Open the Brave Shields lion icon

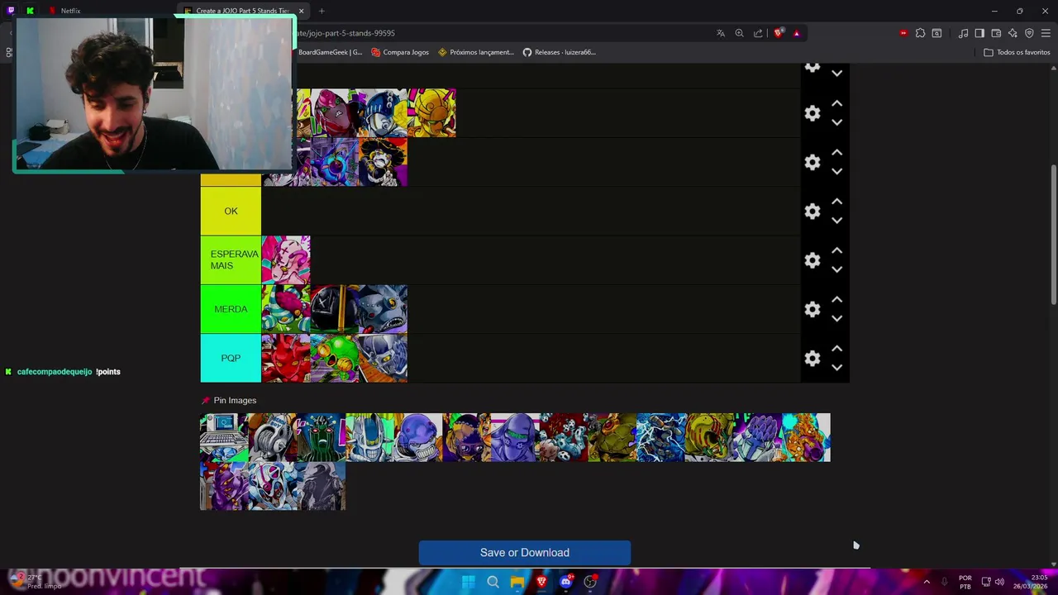779,33
